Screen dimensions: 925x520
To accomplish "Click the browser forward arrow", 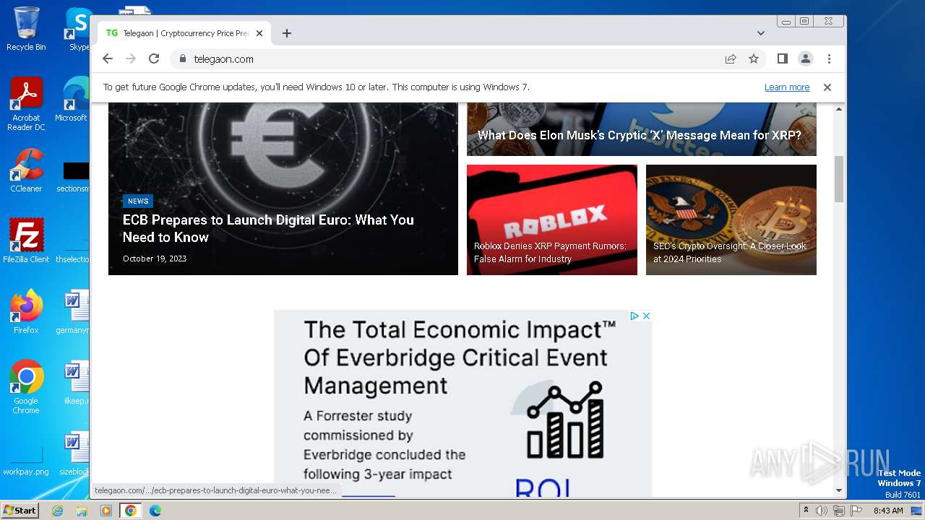I will tap(131, 59).
